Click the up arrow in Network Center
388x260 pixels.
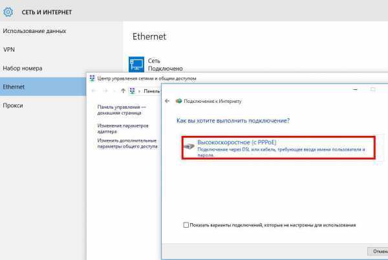click(x=123, y=91)
